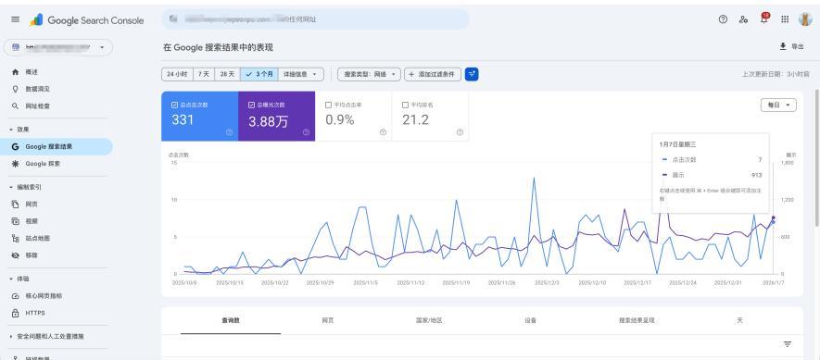Open the property selector dropdown
The image size is (820, 360).
coord(58,47)
